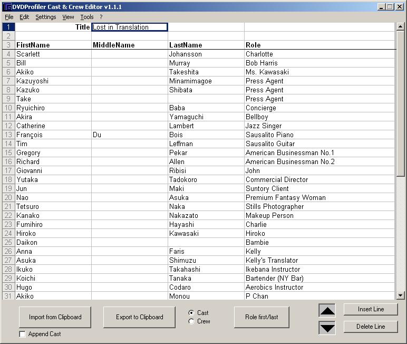
Task: Enable the Append Cast checkbox
Action: 22,334
